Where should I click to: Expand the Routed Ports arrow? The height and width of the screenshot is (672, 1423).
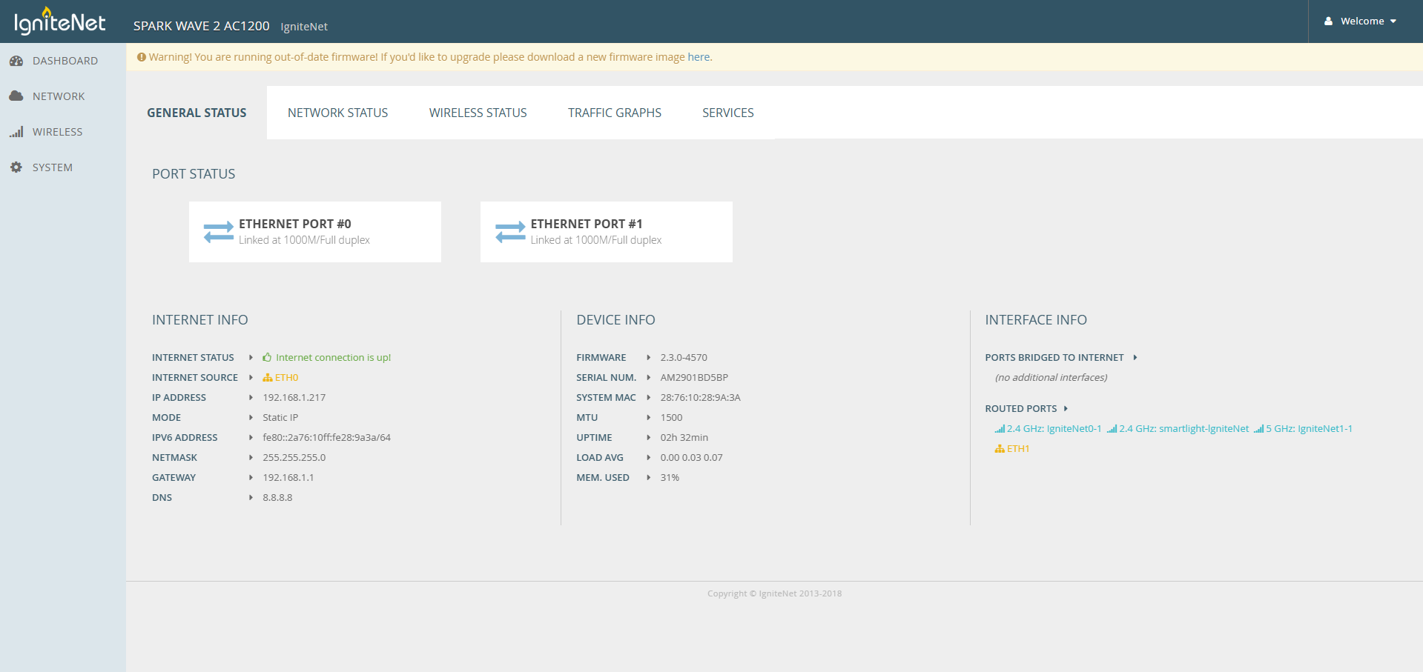[x=1066, y=409]
